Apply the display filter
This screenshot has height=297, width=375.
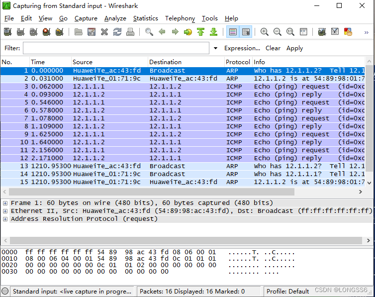point(294,48)
